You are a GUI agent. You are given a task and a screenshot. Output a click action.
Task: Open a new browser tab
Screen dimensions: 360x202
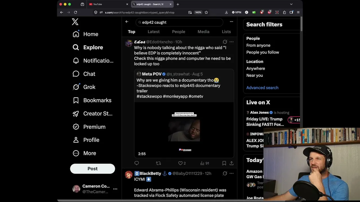pyautogui.click(x=178, y=4)
